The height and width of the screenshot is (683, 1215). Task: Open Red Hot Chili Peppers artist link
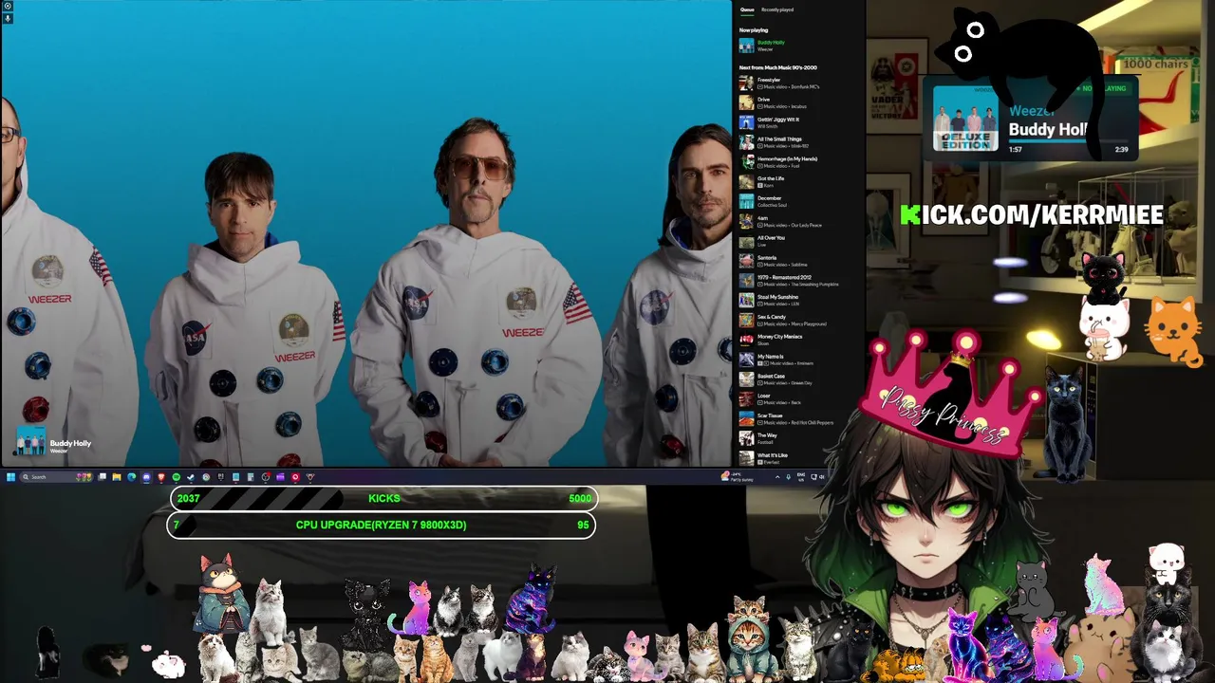813,423
